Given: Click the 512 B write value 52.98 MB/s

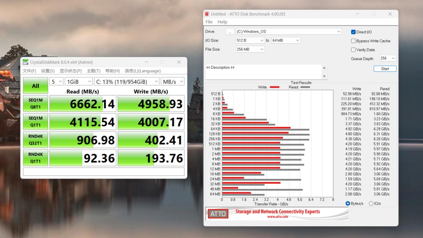Looking at the screenshot, I should pyautogui.click(x=352, y=94).
